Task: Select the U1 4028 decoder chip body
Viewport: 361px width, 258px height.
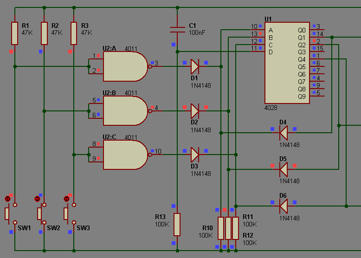Action: click(287, 63)
